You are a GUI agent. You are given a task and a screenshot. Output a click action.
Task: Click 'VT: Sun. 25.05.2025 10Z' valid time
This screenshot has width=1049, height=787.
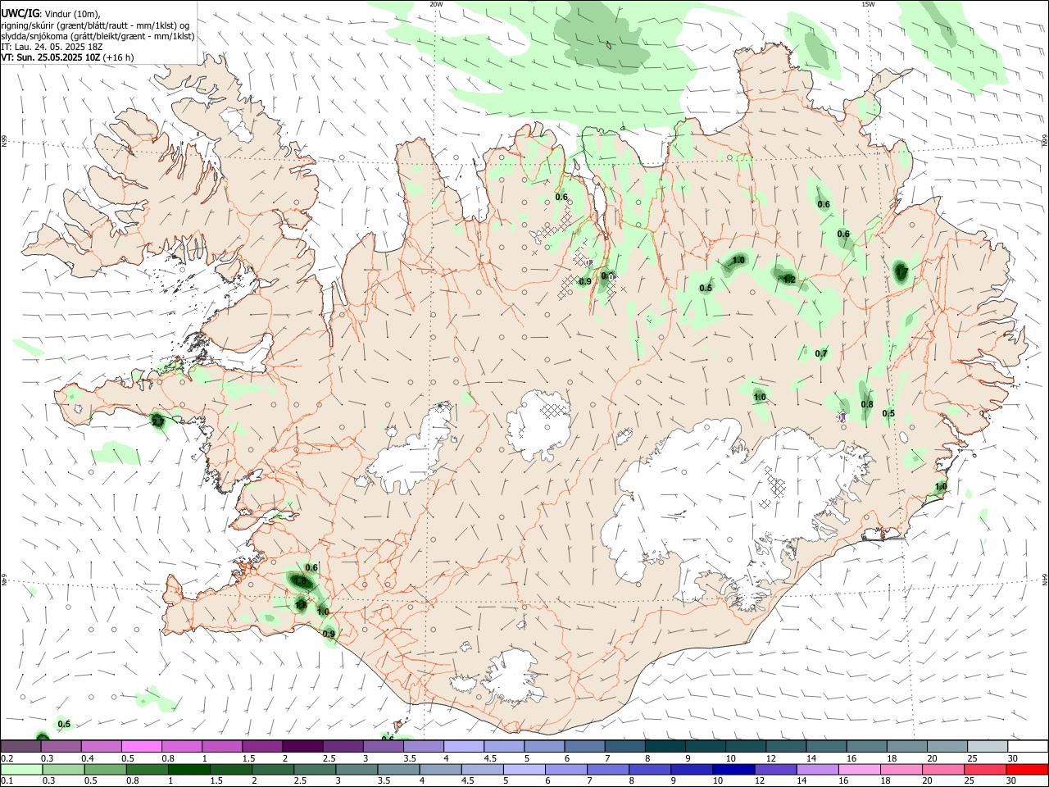coord(50,57)
